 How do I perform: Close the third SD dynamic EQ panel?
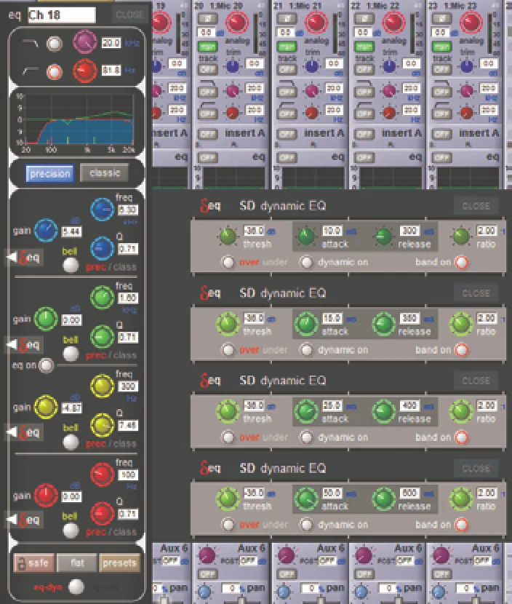pos(476,381)
